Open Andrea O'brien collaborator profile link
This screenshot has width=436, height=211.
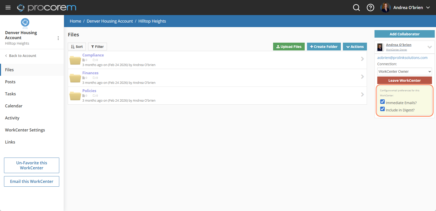tap(399, 45)
